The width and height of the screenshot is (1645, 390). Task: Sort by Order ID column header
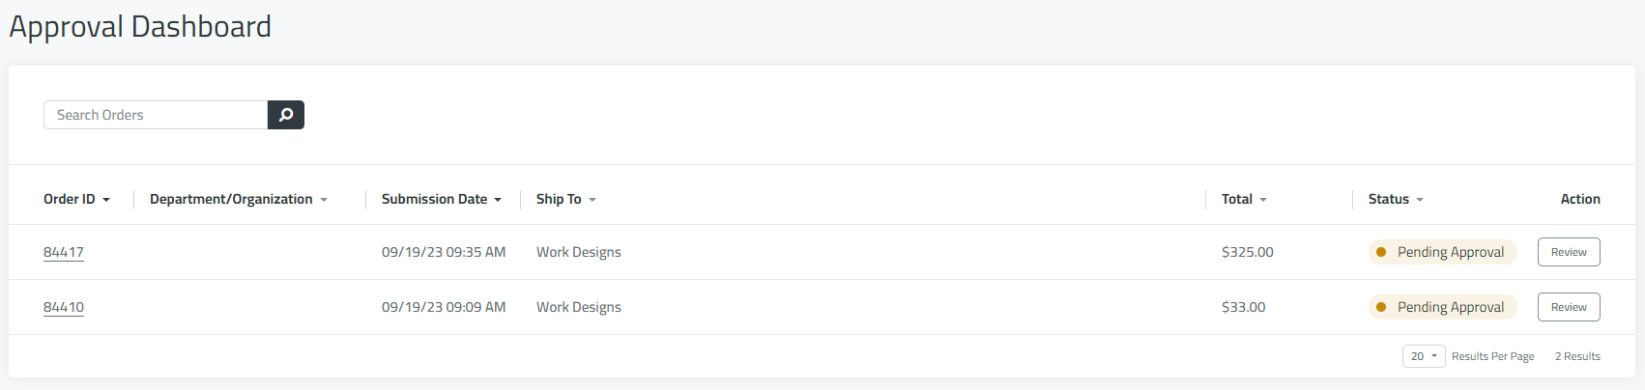click(76, 199)
